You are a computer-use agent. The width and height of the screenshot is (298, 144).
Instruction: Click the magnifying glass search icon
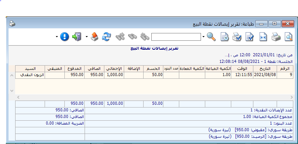click(x=211, y=37)
